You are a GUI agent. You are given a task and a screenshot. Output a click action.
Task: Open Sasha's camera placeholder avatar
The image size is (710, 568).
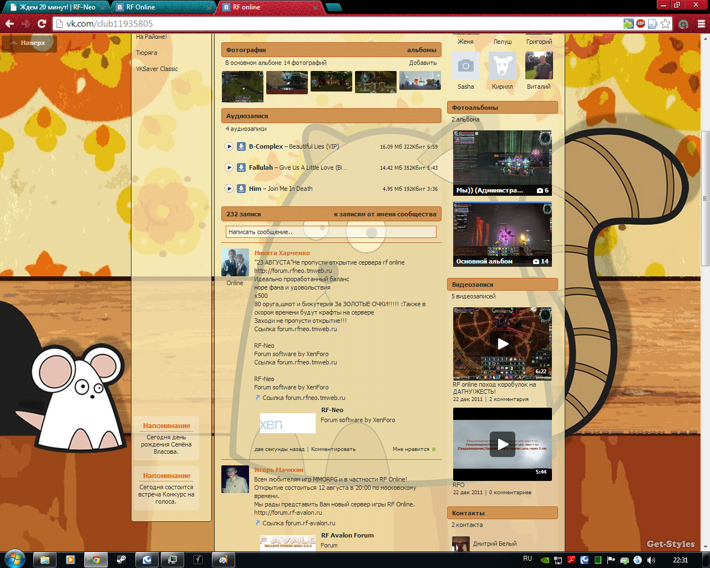pyautogui.click(x=466, y=66)
